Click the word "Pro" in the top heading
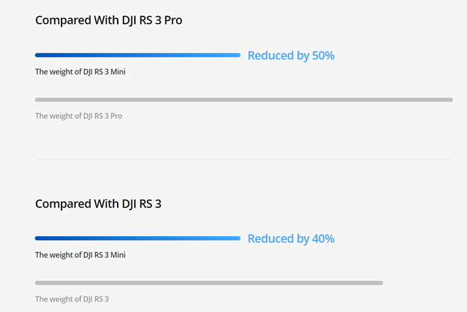 173,20
